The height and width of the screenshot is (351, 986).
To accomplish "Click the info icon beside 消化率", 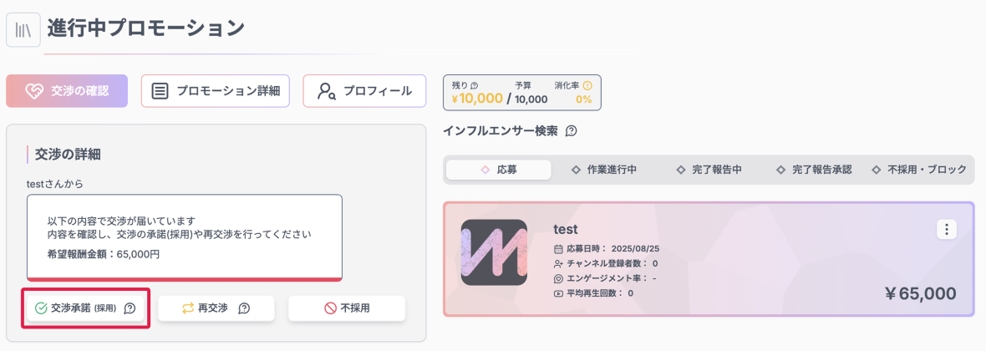I will tap(587, 85).
